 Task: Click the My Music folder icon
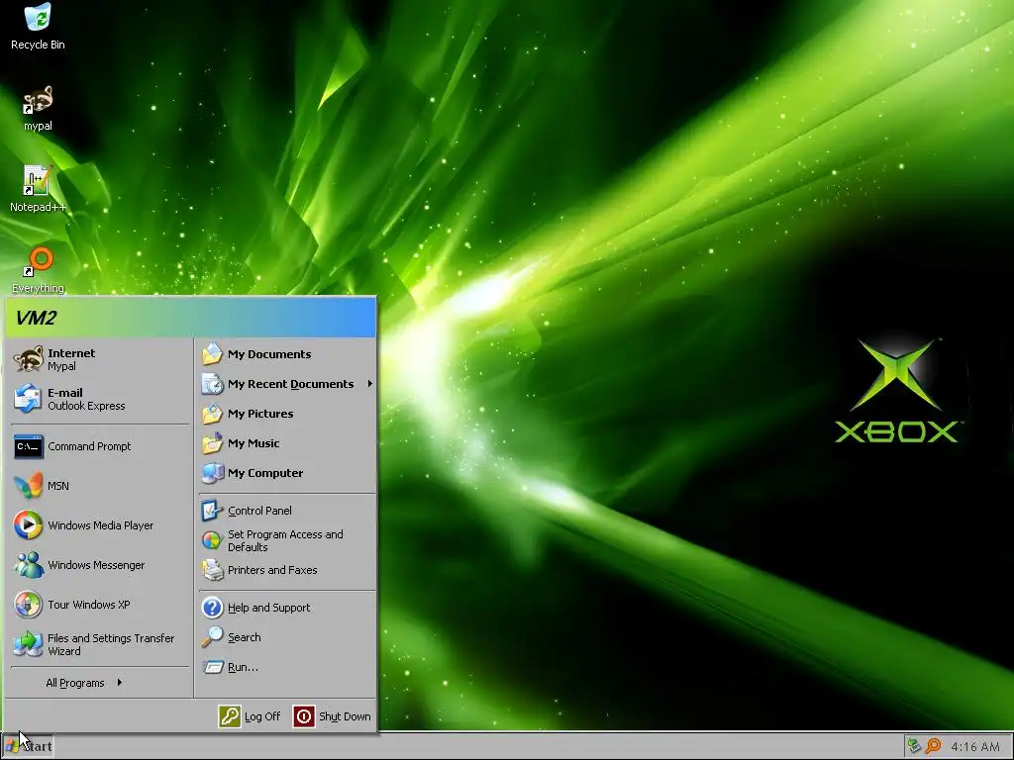pyautogui.click(x=212, y=443)
